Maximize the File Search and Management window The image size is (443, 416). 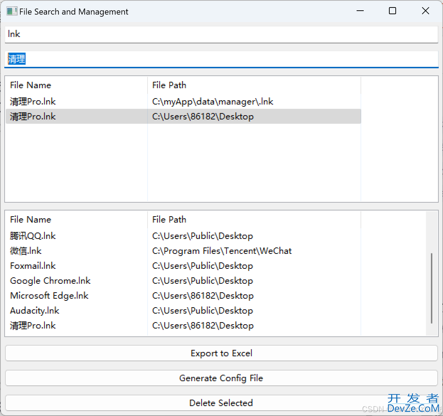point(393,11)
